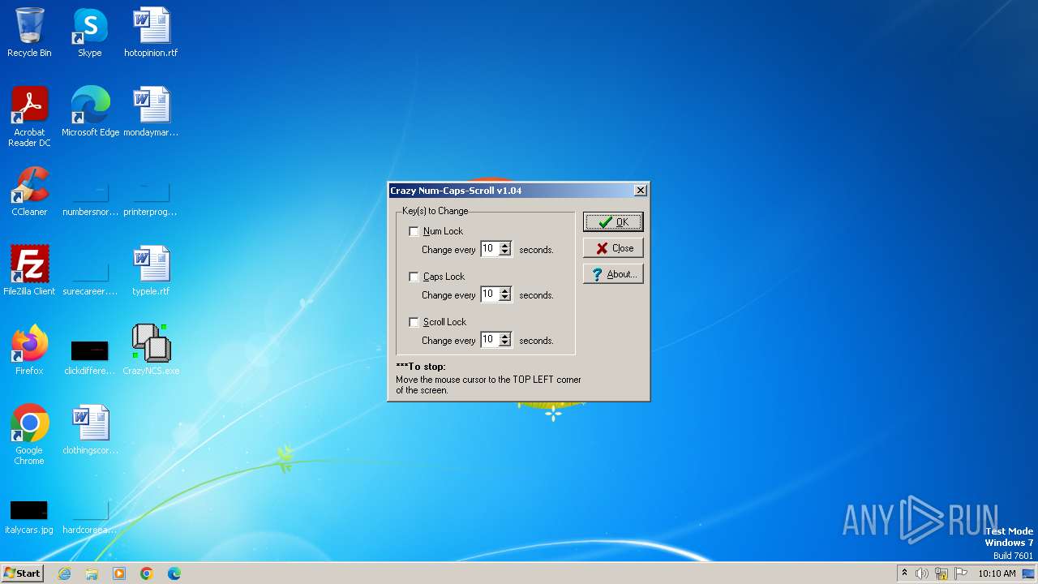Decrease the Caps Lock seconds spinner
1038x584 pixels.
click(504, 298)
